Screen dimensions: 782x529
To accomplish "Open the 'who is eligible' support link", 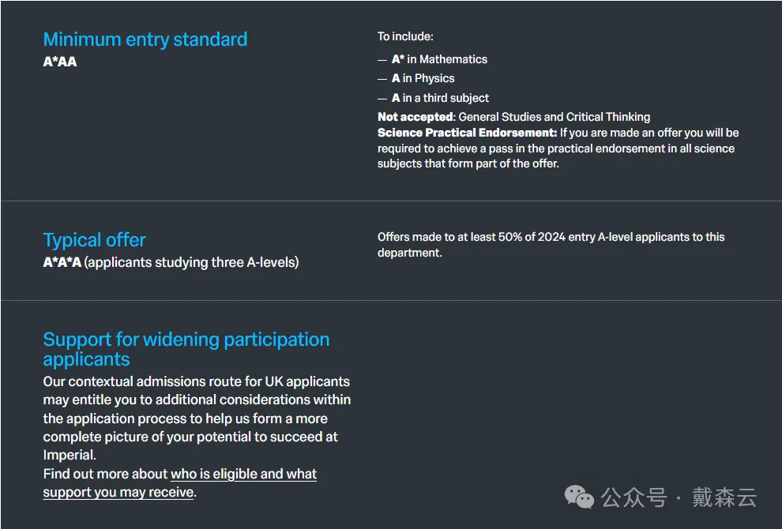I will [x=243, y=475].
